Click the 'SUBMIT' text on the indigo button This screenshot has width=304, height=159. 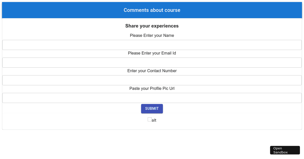click(152, 109)
